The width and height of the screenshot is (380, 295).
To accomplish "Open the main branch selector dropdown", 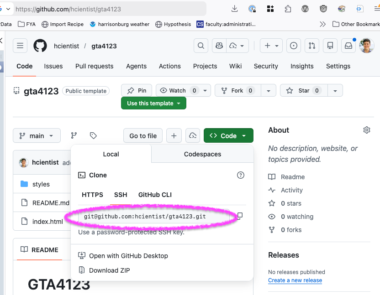I will 37,135.
